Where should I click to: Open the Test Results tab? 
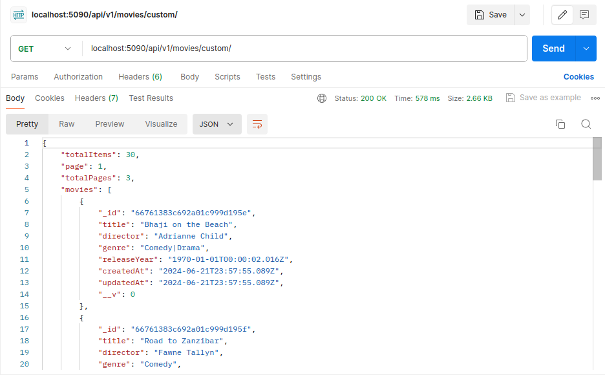pyautogui.click(x=151, y=98)
